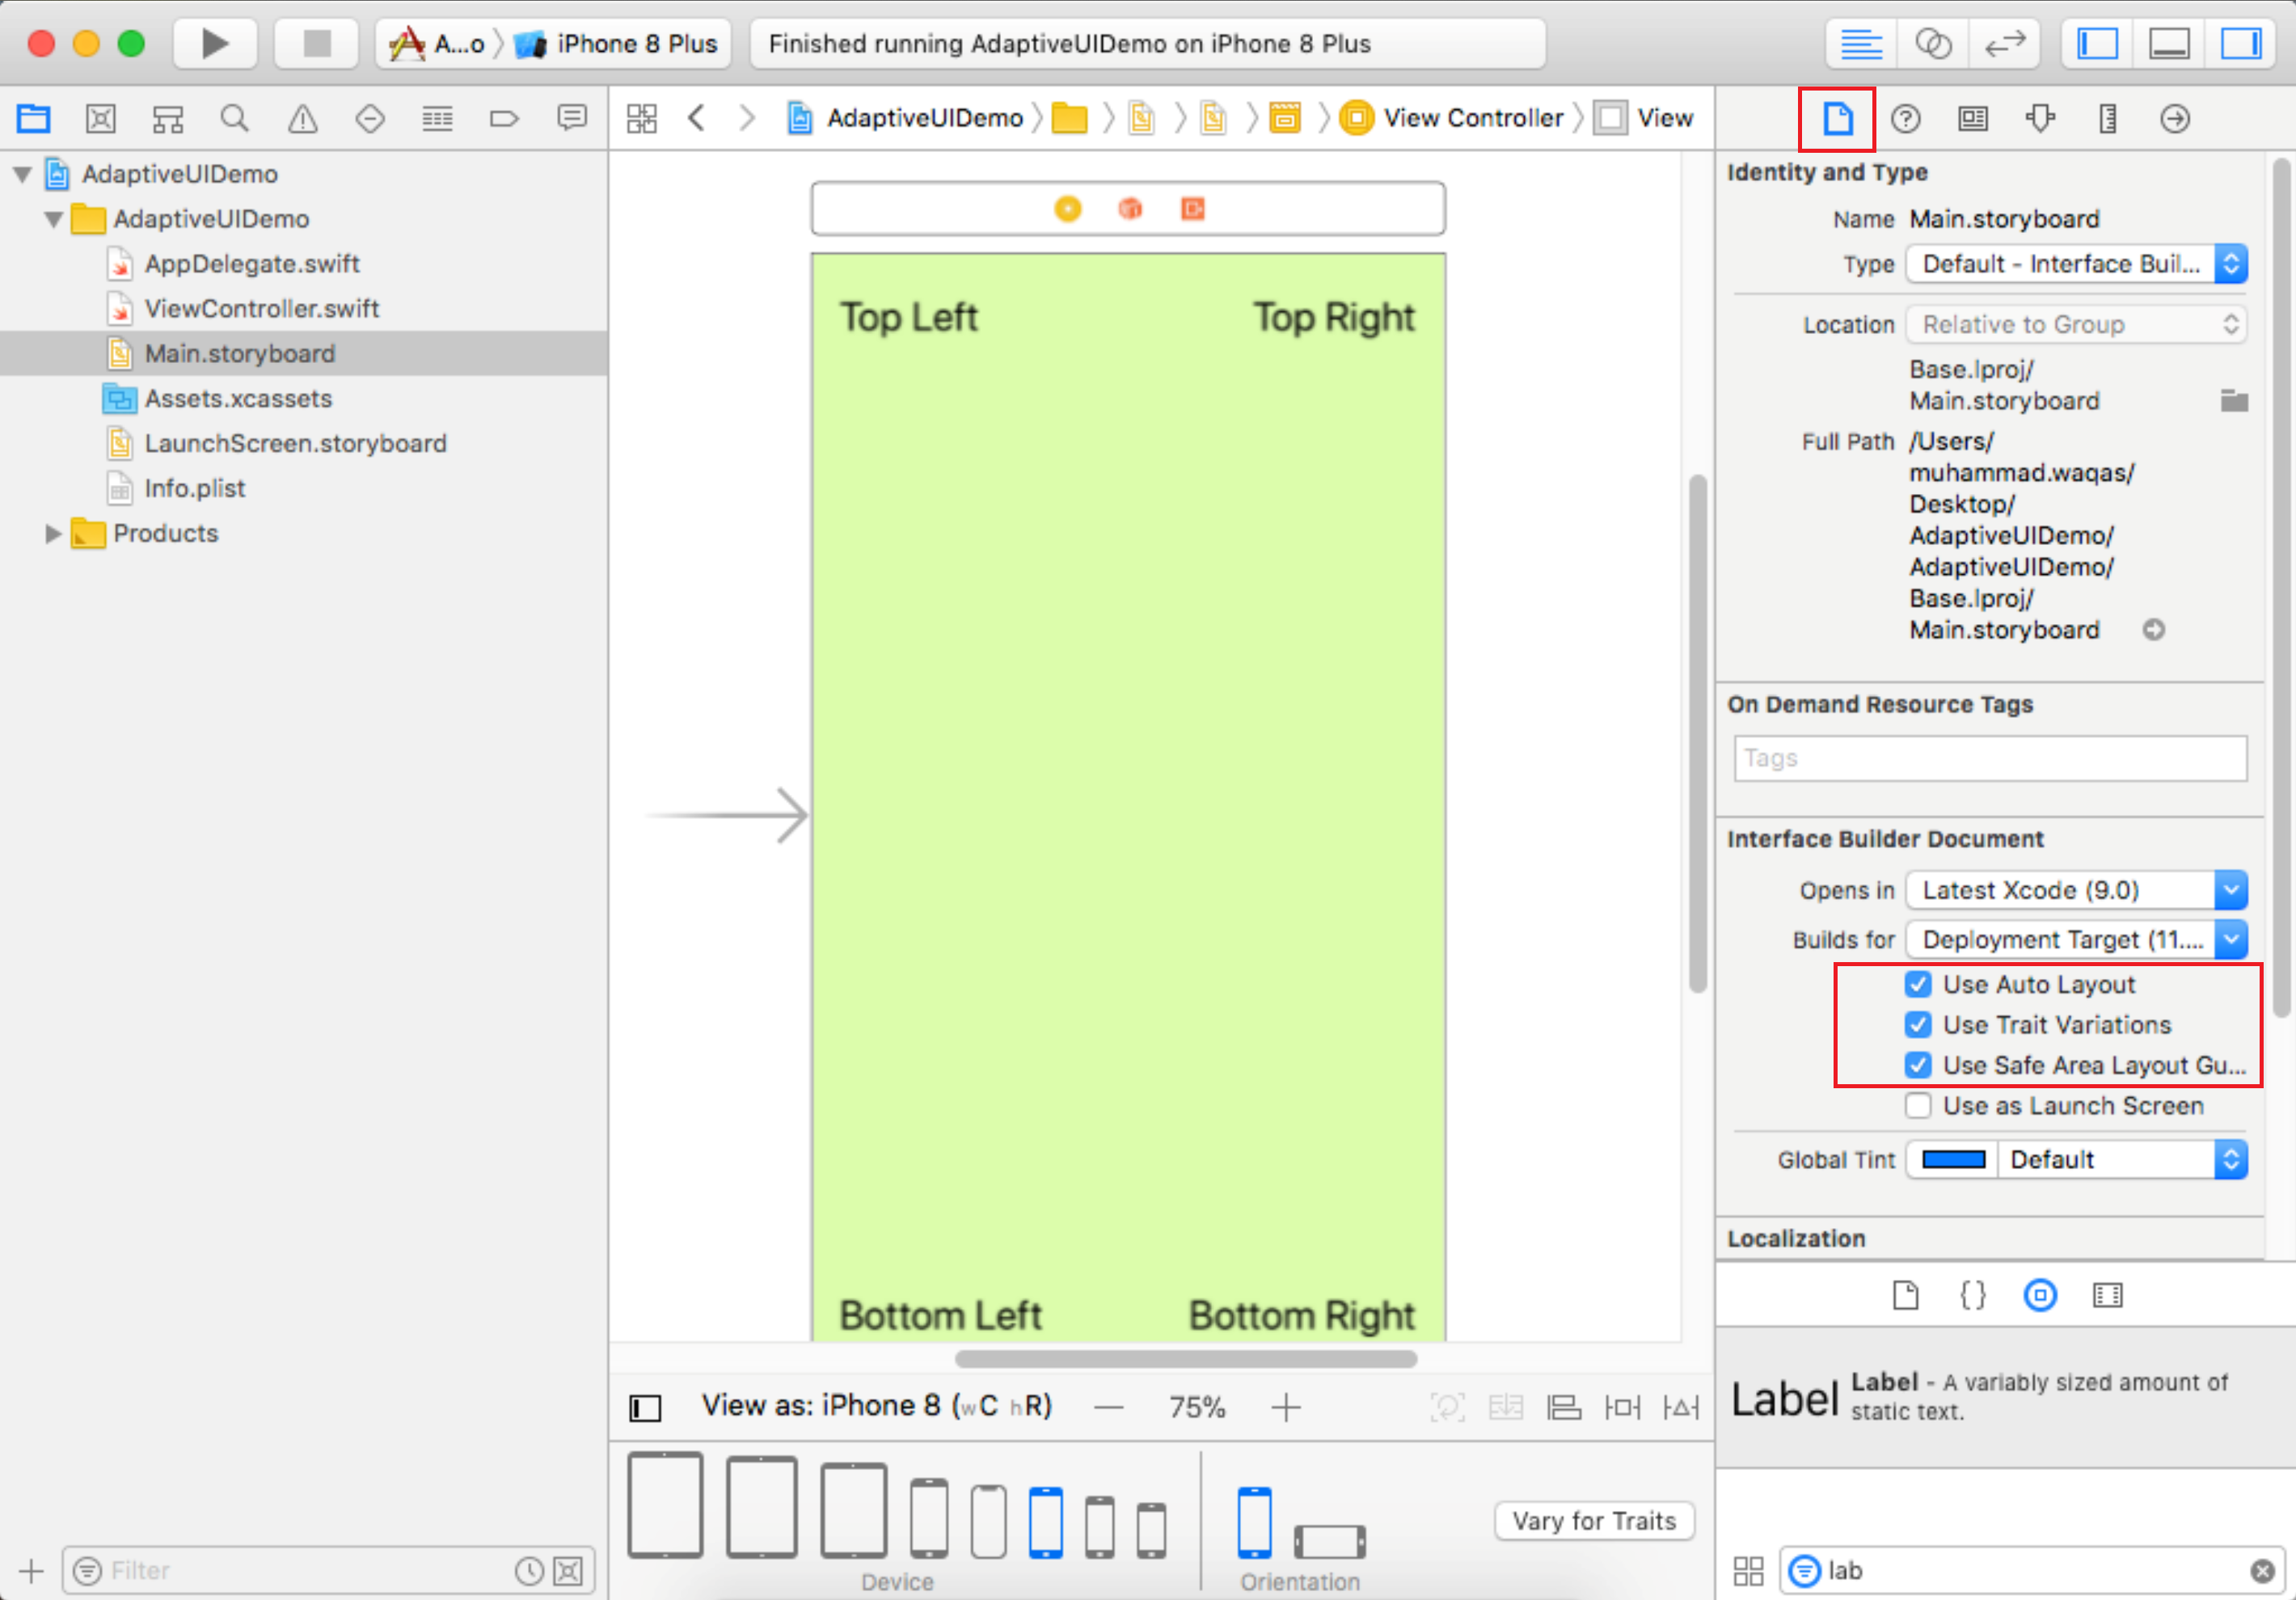Show the Quick Help inspector
The image size is (2296, 1600).
pyautogui.click(x=1905, y=119)
